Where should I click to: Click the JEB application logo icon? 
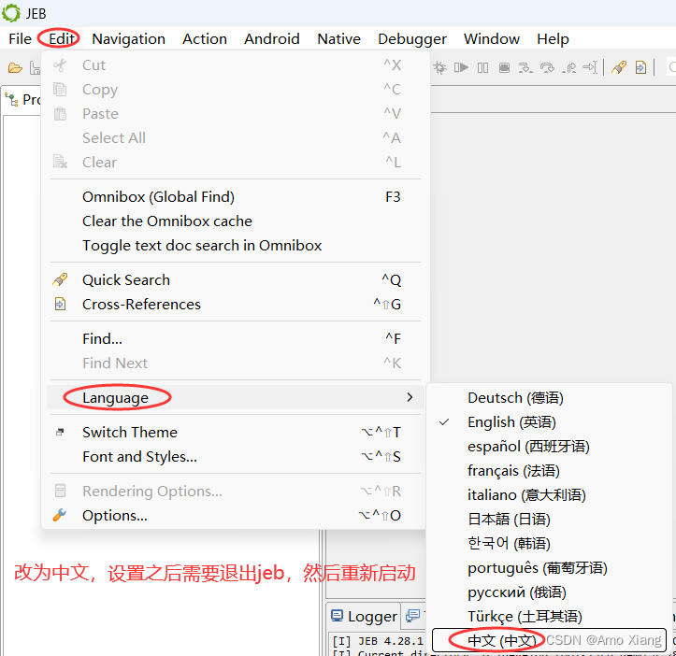pyautogui.click(x=11, y=13)
